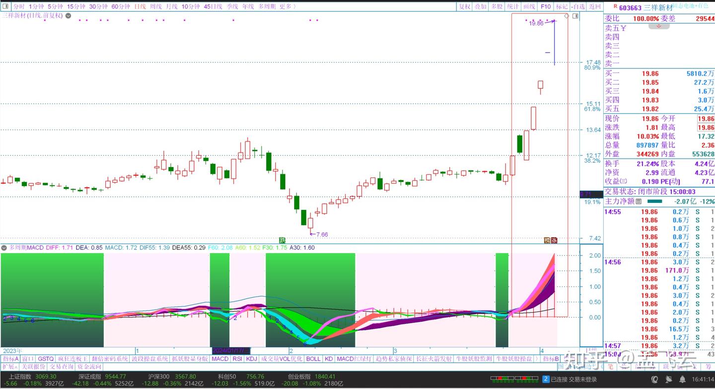The height and width of the screenshot is (389, 715).
Task: Select the MACD indicator button
Action: 220,358
